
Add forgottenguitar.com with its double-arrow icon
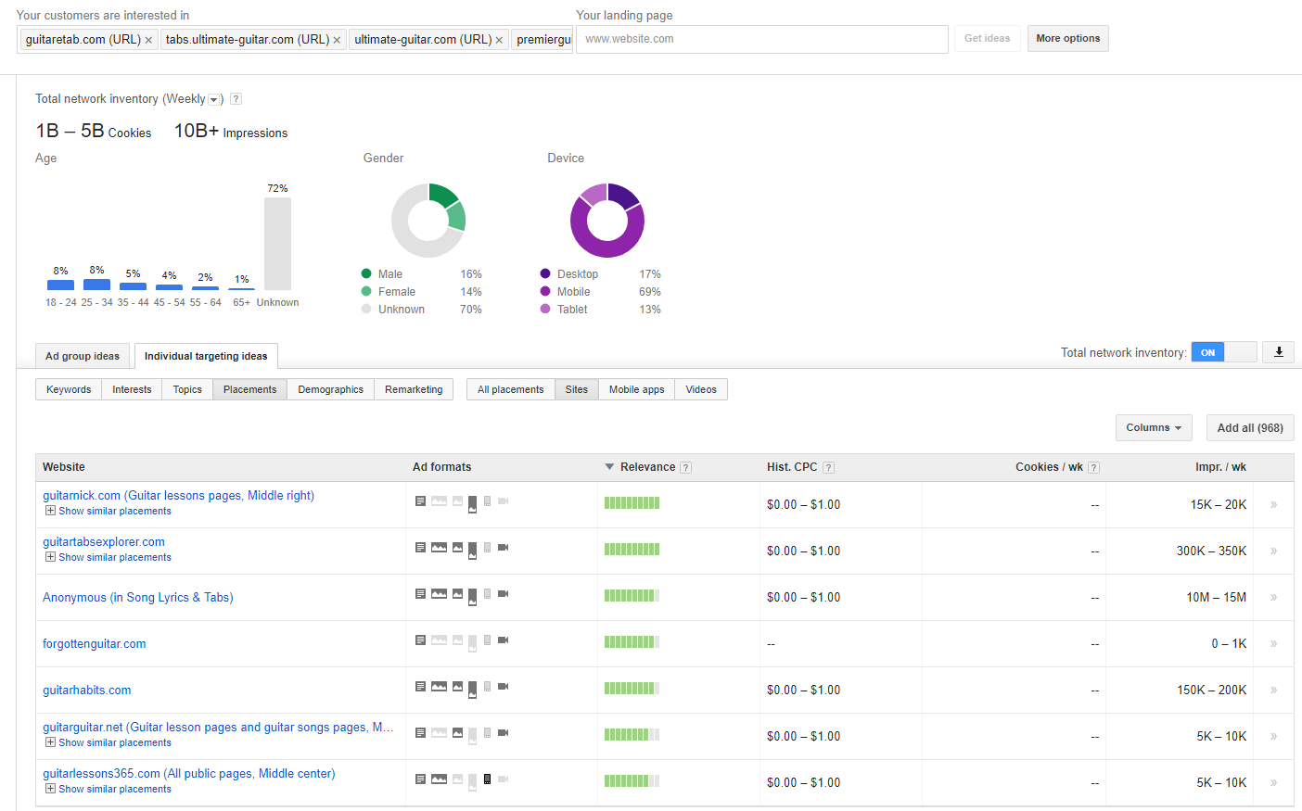1273,643
